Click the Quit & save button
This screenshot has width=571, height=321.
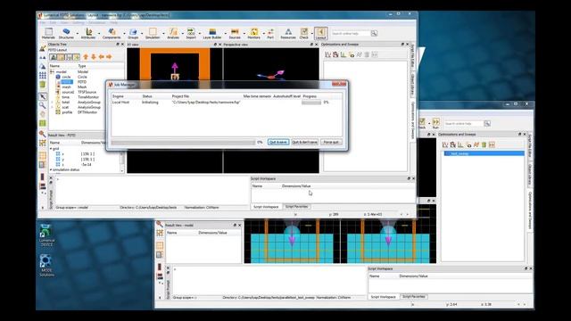[x=278, y=142]
